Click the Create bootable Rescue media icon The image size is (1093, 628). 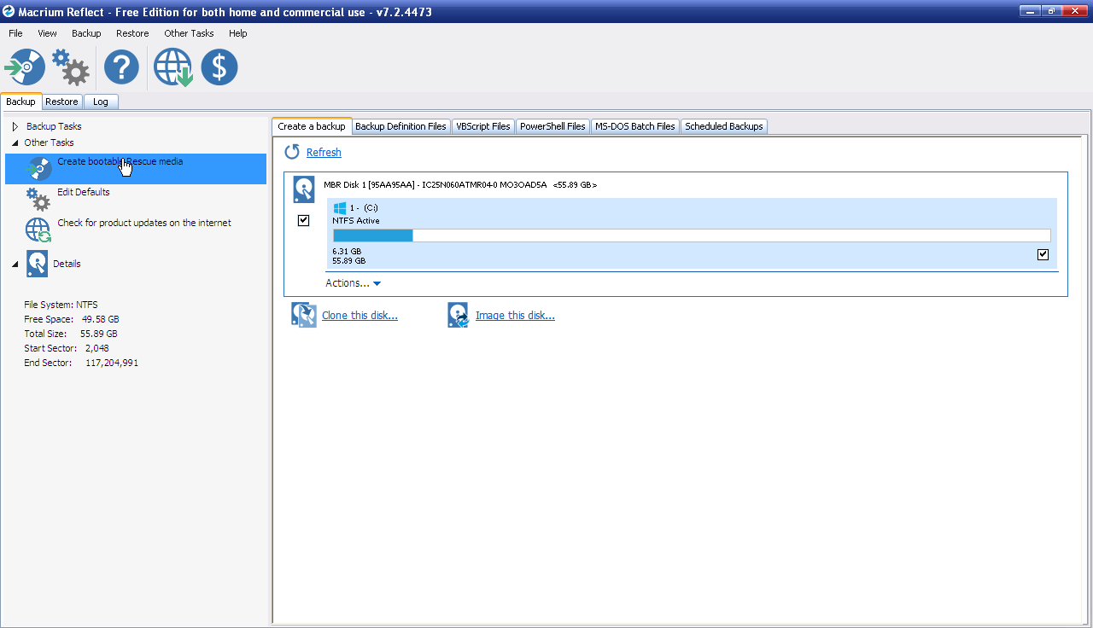(39, 168)
